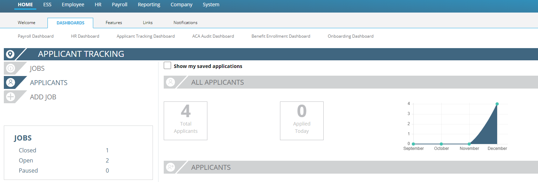Click the Open label in Jobs panel

pos(26,160)
